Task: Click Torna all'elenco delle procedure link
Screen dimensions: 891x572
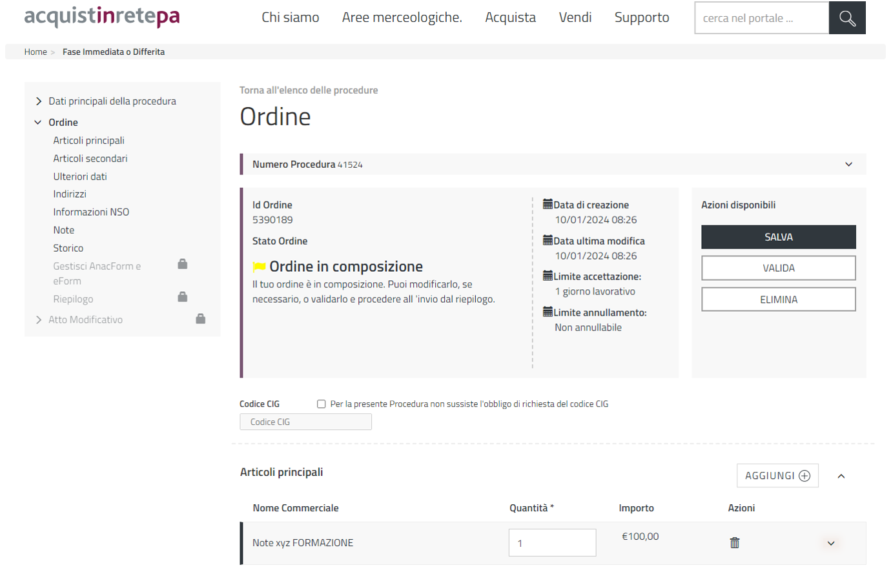Action: click(309, 90)
